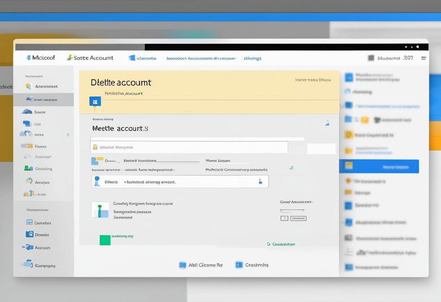The height and width of the screenshot is (302, 441).
Task: Open the Settings tab in the top navigation
Action: [x=252, y=58]
